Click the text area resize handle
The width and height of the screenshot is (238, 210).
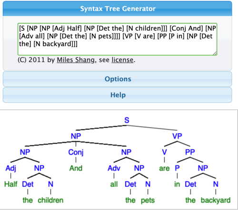[x=215, y=54]
